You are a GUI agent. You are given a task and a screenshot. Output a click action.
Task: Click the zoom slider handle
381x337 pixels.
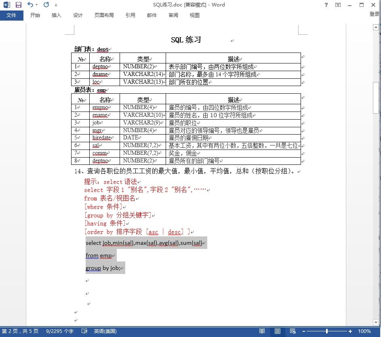coord(327,331)
